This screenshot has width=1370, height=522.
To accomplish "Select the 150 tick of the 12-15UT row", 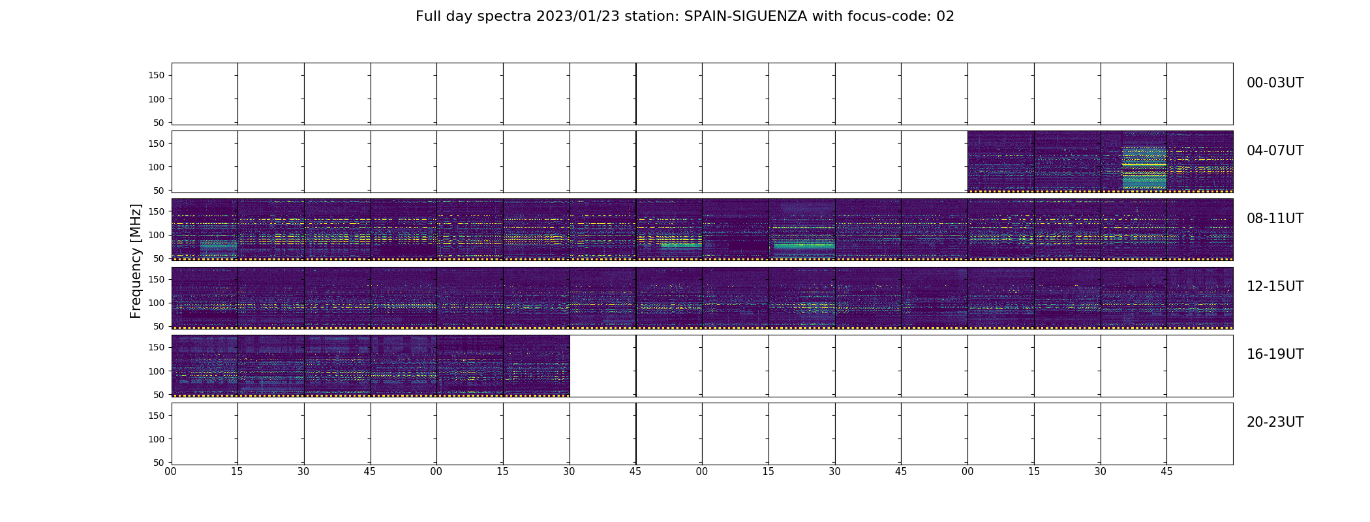I will tap(157, 279).
